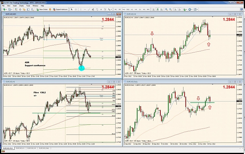Open the Insert menu

[x=15, y=5]
